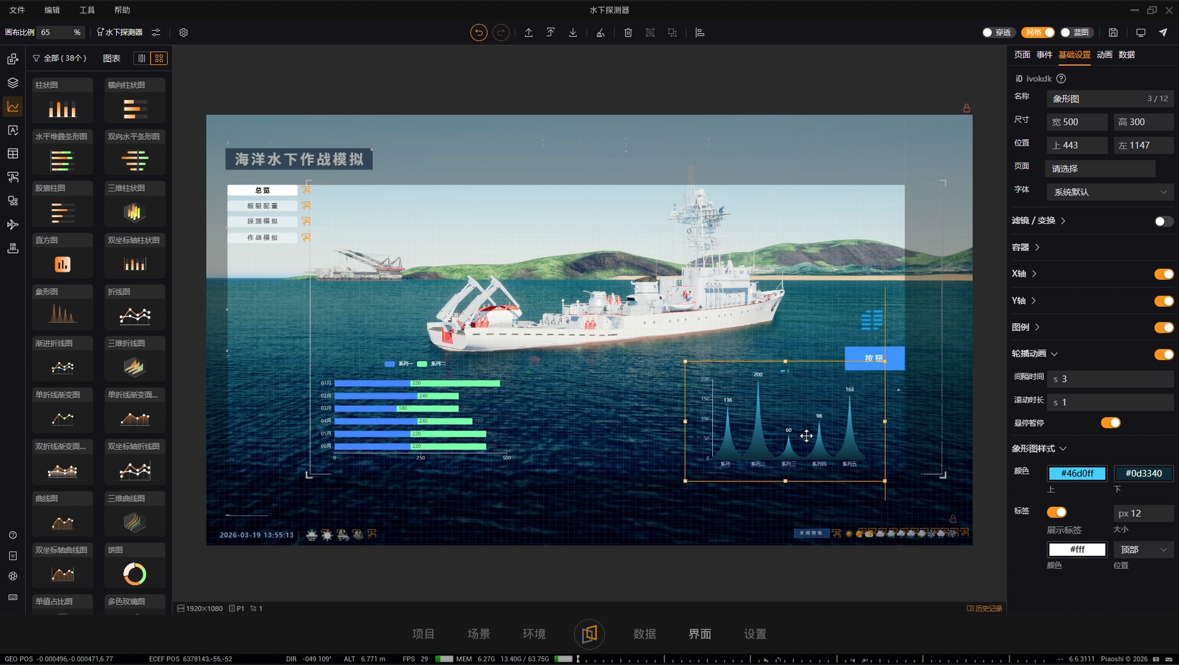Select the line chart tool in the left sidebar
The image size is (1179, 665).
point(12,106)
